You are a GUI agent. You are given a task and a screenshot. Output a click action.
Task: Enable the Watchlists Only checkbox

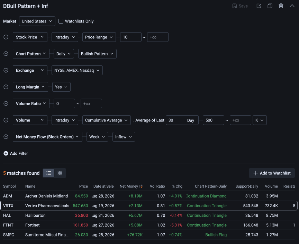[61, 21]
